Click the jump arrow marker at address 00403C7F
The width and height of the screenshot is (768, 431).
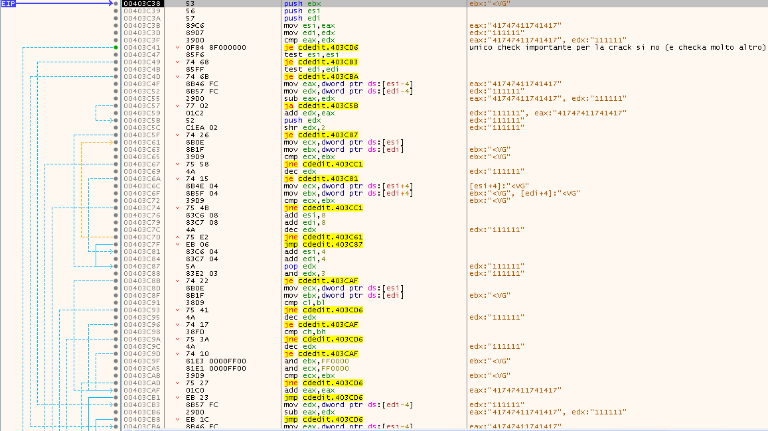[x=177, y=245]
